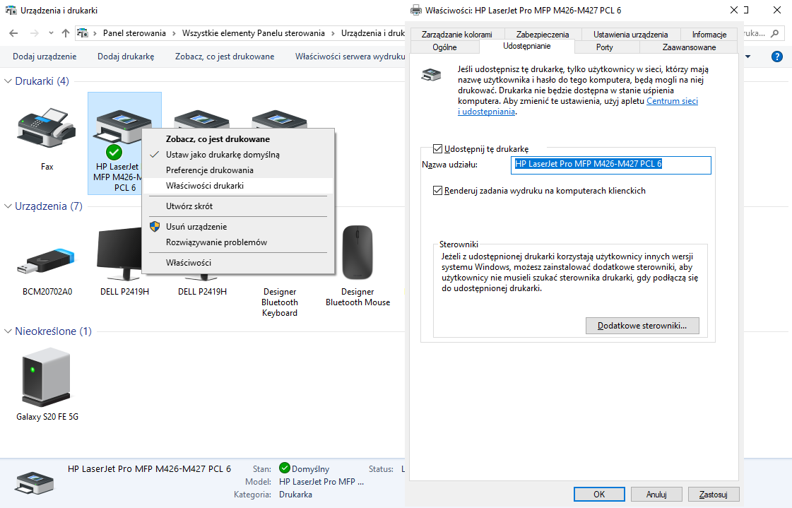Toggle Renderuj zadania wydruku checkbox
The image size is (792, 508).
coord(437,191)
